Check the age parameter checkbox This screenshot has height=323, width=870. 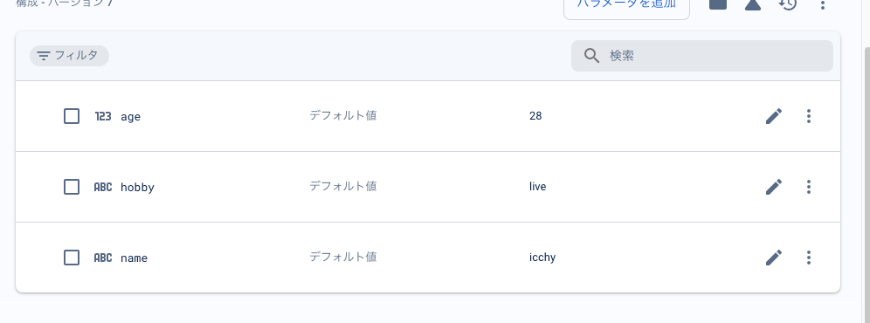coord(72,116)
